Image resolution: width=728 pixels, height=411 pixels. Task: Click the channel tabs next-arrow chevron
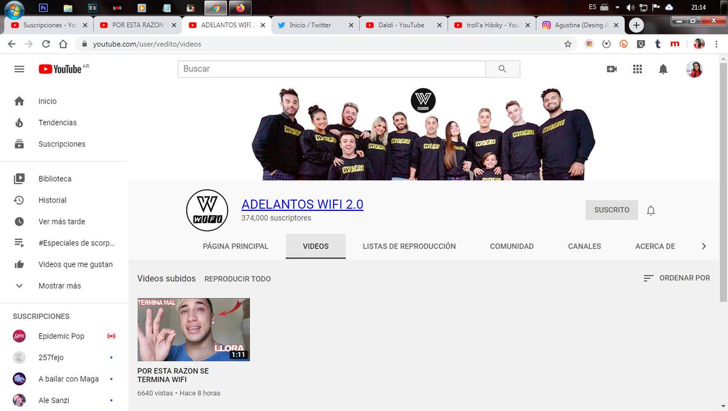[x=704, y=246]
